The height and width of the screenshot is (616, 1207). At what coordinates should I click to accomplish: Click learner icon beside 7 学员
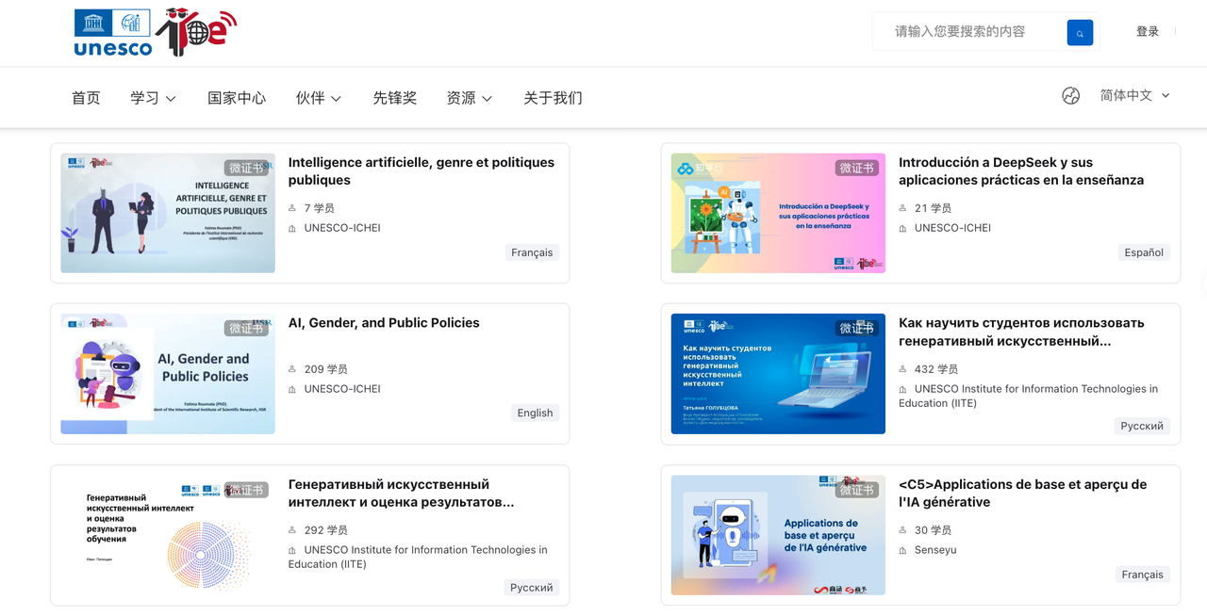coord(292,208)
